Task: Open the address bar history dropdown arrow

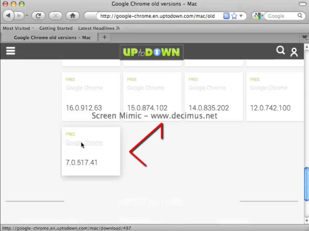Action: (x=241, y=16)
